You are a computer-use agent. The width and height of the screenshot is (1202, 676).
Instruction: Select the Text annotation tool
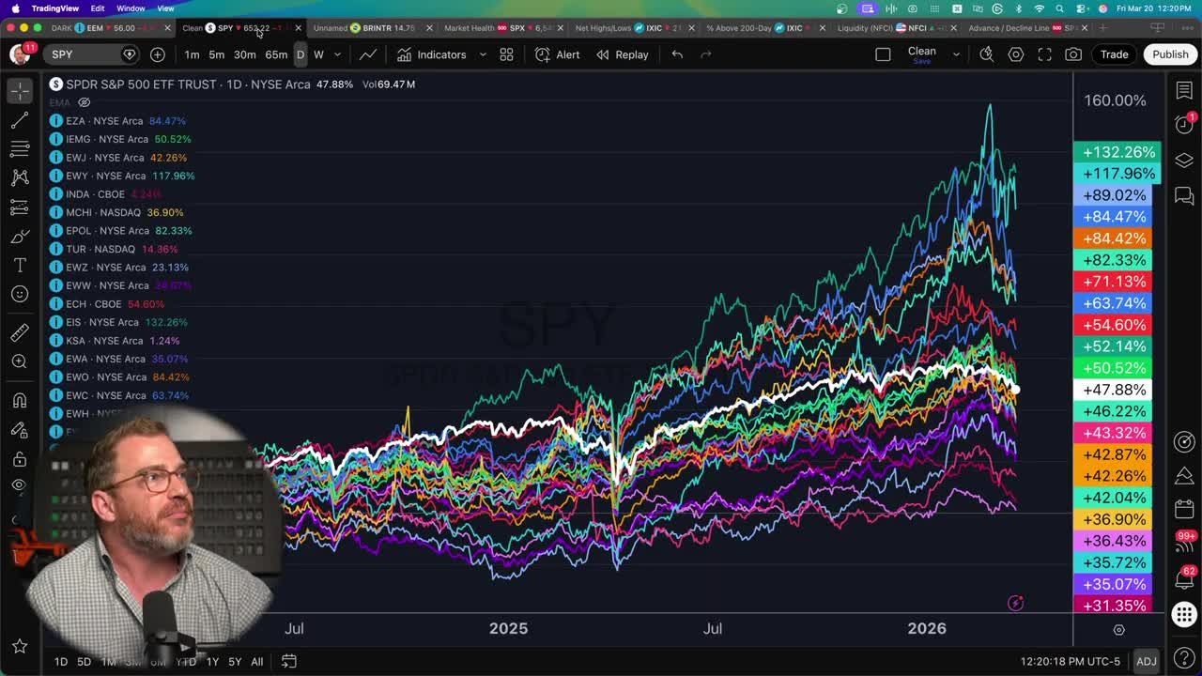point(20,265)
